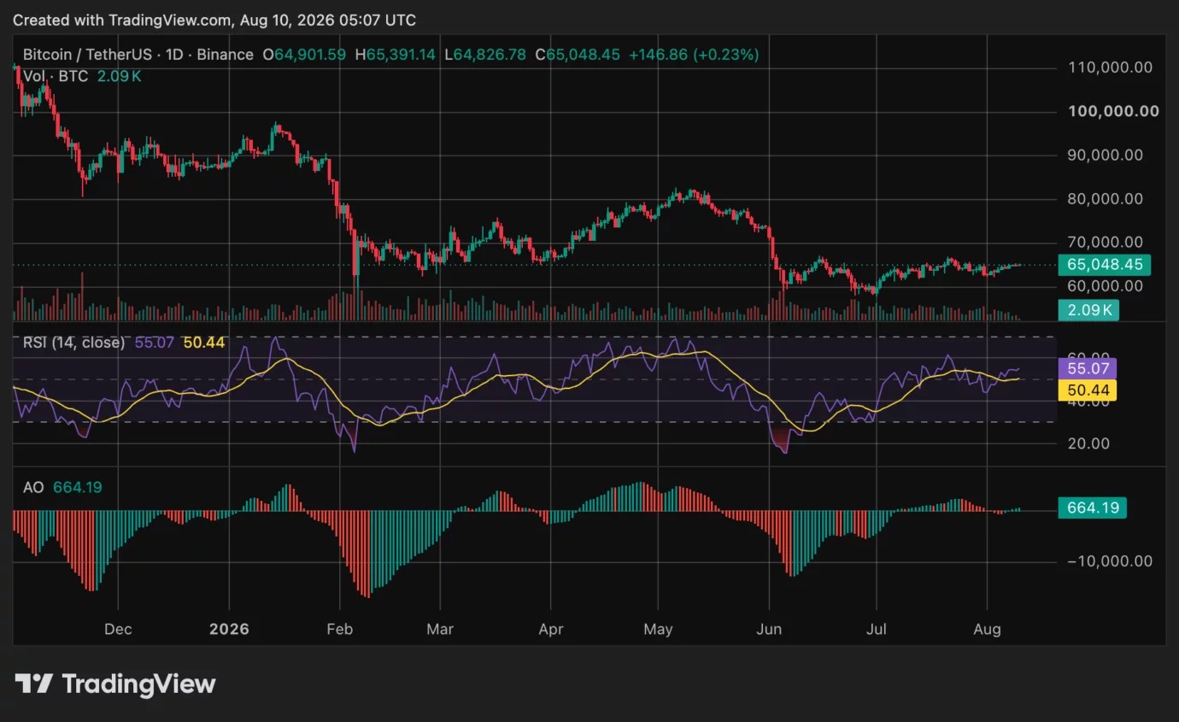Click the 80,000.00 price axis label

1106,198
